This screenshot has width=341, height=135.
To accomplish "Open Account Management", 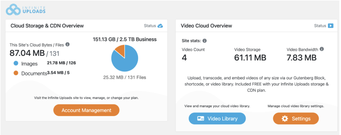I will [86, 110].
